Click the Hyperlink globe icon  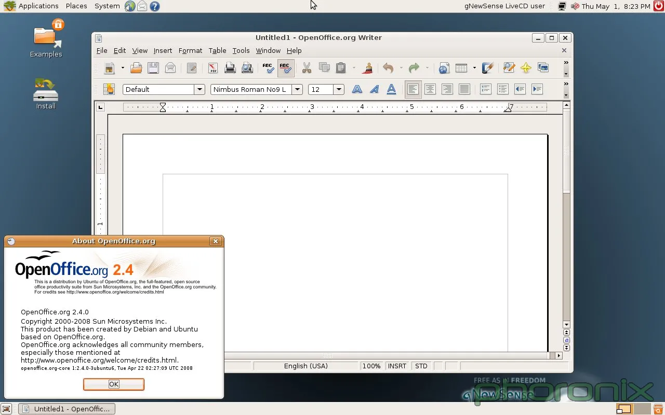pos(444,68)
